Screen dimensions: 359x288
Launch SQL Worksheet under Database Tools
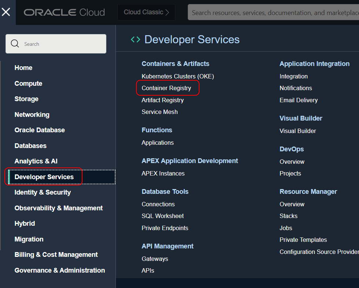coord(162,216)
